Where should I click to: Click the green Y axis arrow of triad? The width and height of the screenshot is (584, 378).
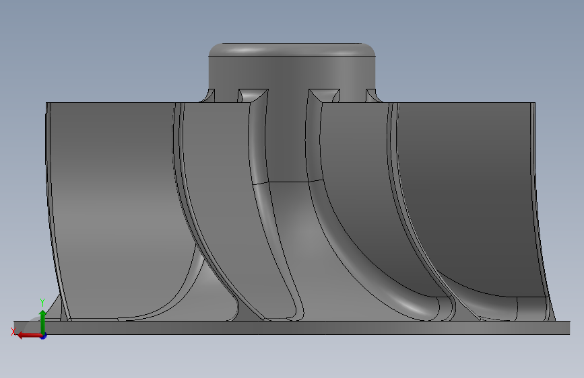point(42,322)
